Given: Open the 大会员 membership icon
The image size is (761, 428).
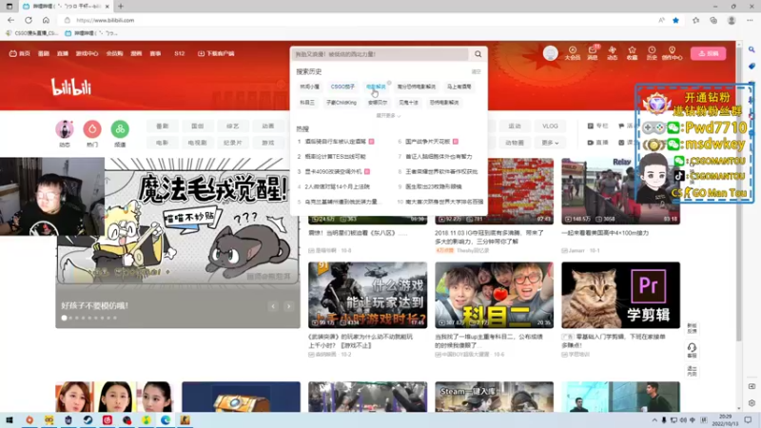Looking at the screenshot, I should (x=573, y=53).
